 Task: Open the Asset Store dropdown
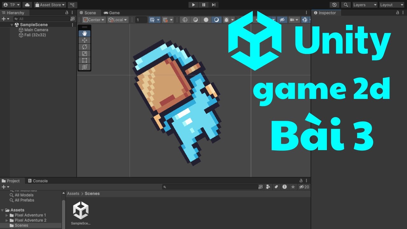[x=50, y=5]
